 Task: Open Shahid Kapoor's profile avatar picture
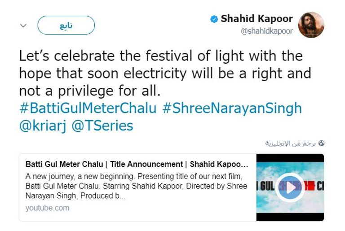(311, 25)
